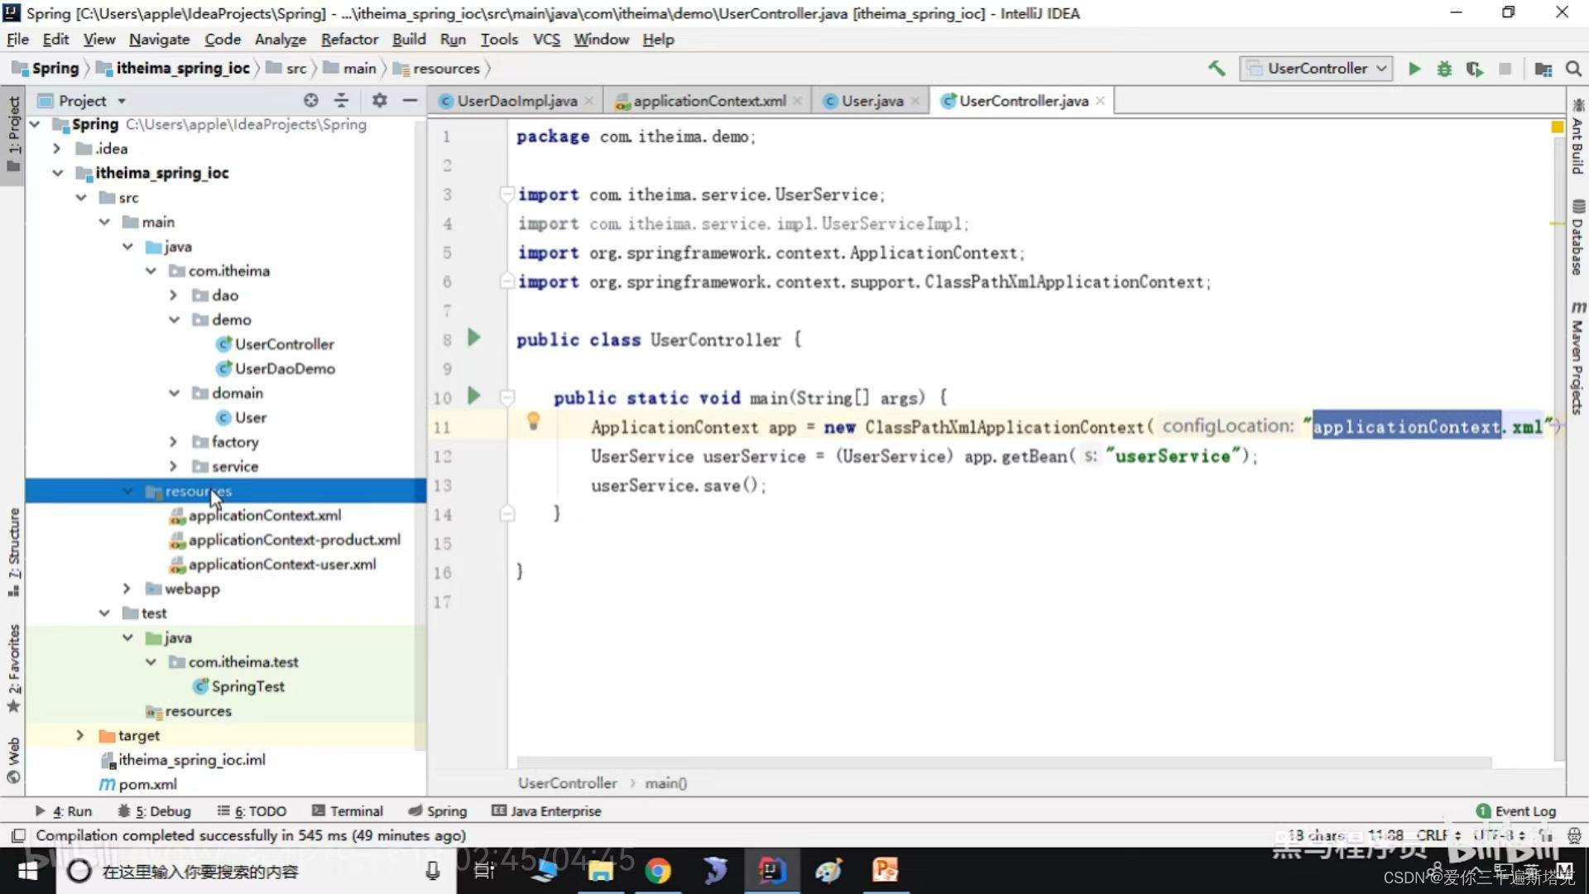The image size is (1589, 894).
Task: Expand the .idea folder
Action: pos(57,149)
